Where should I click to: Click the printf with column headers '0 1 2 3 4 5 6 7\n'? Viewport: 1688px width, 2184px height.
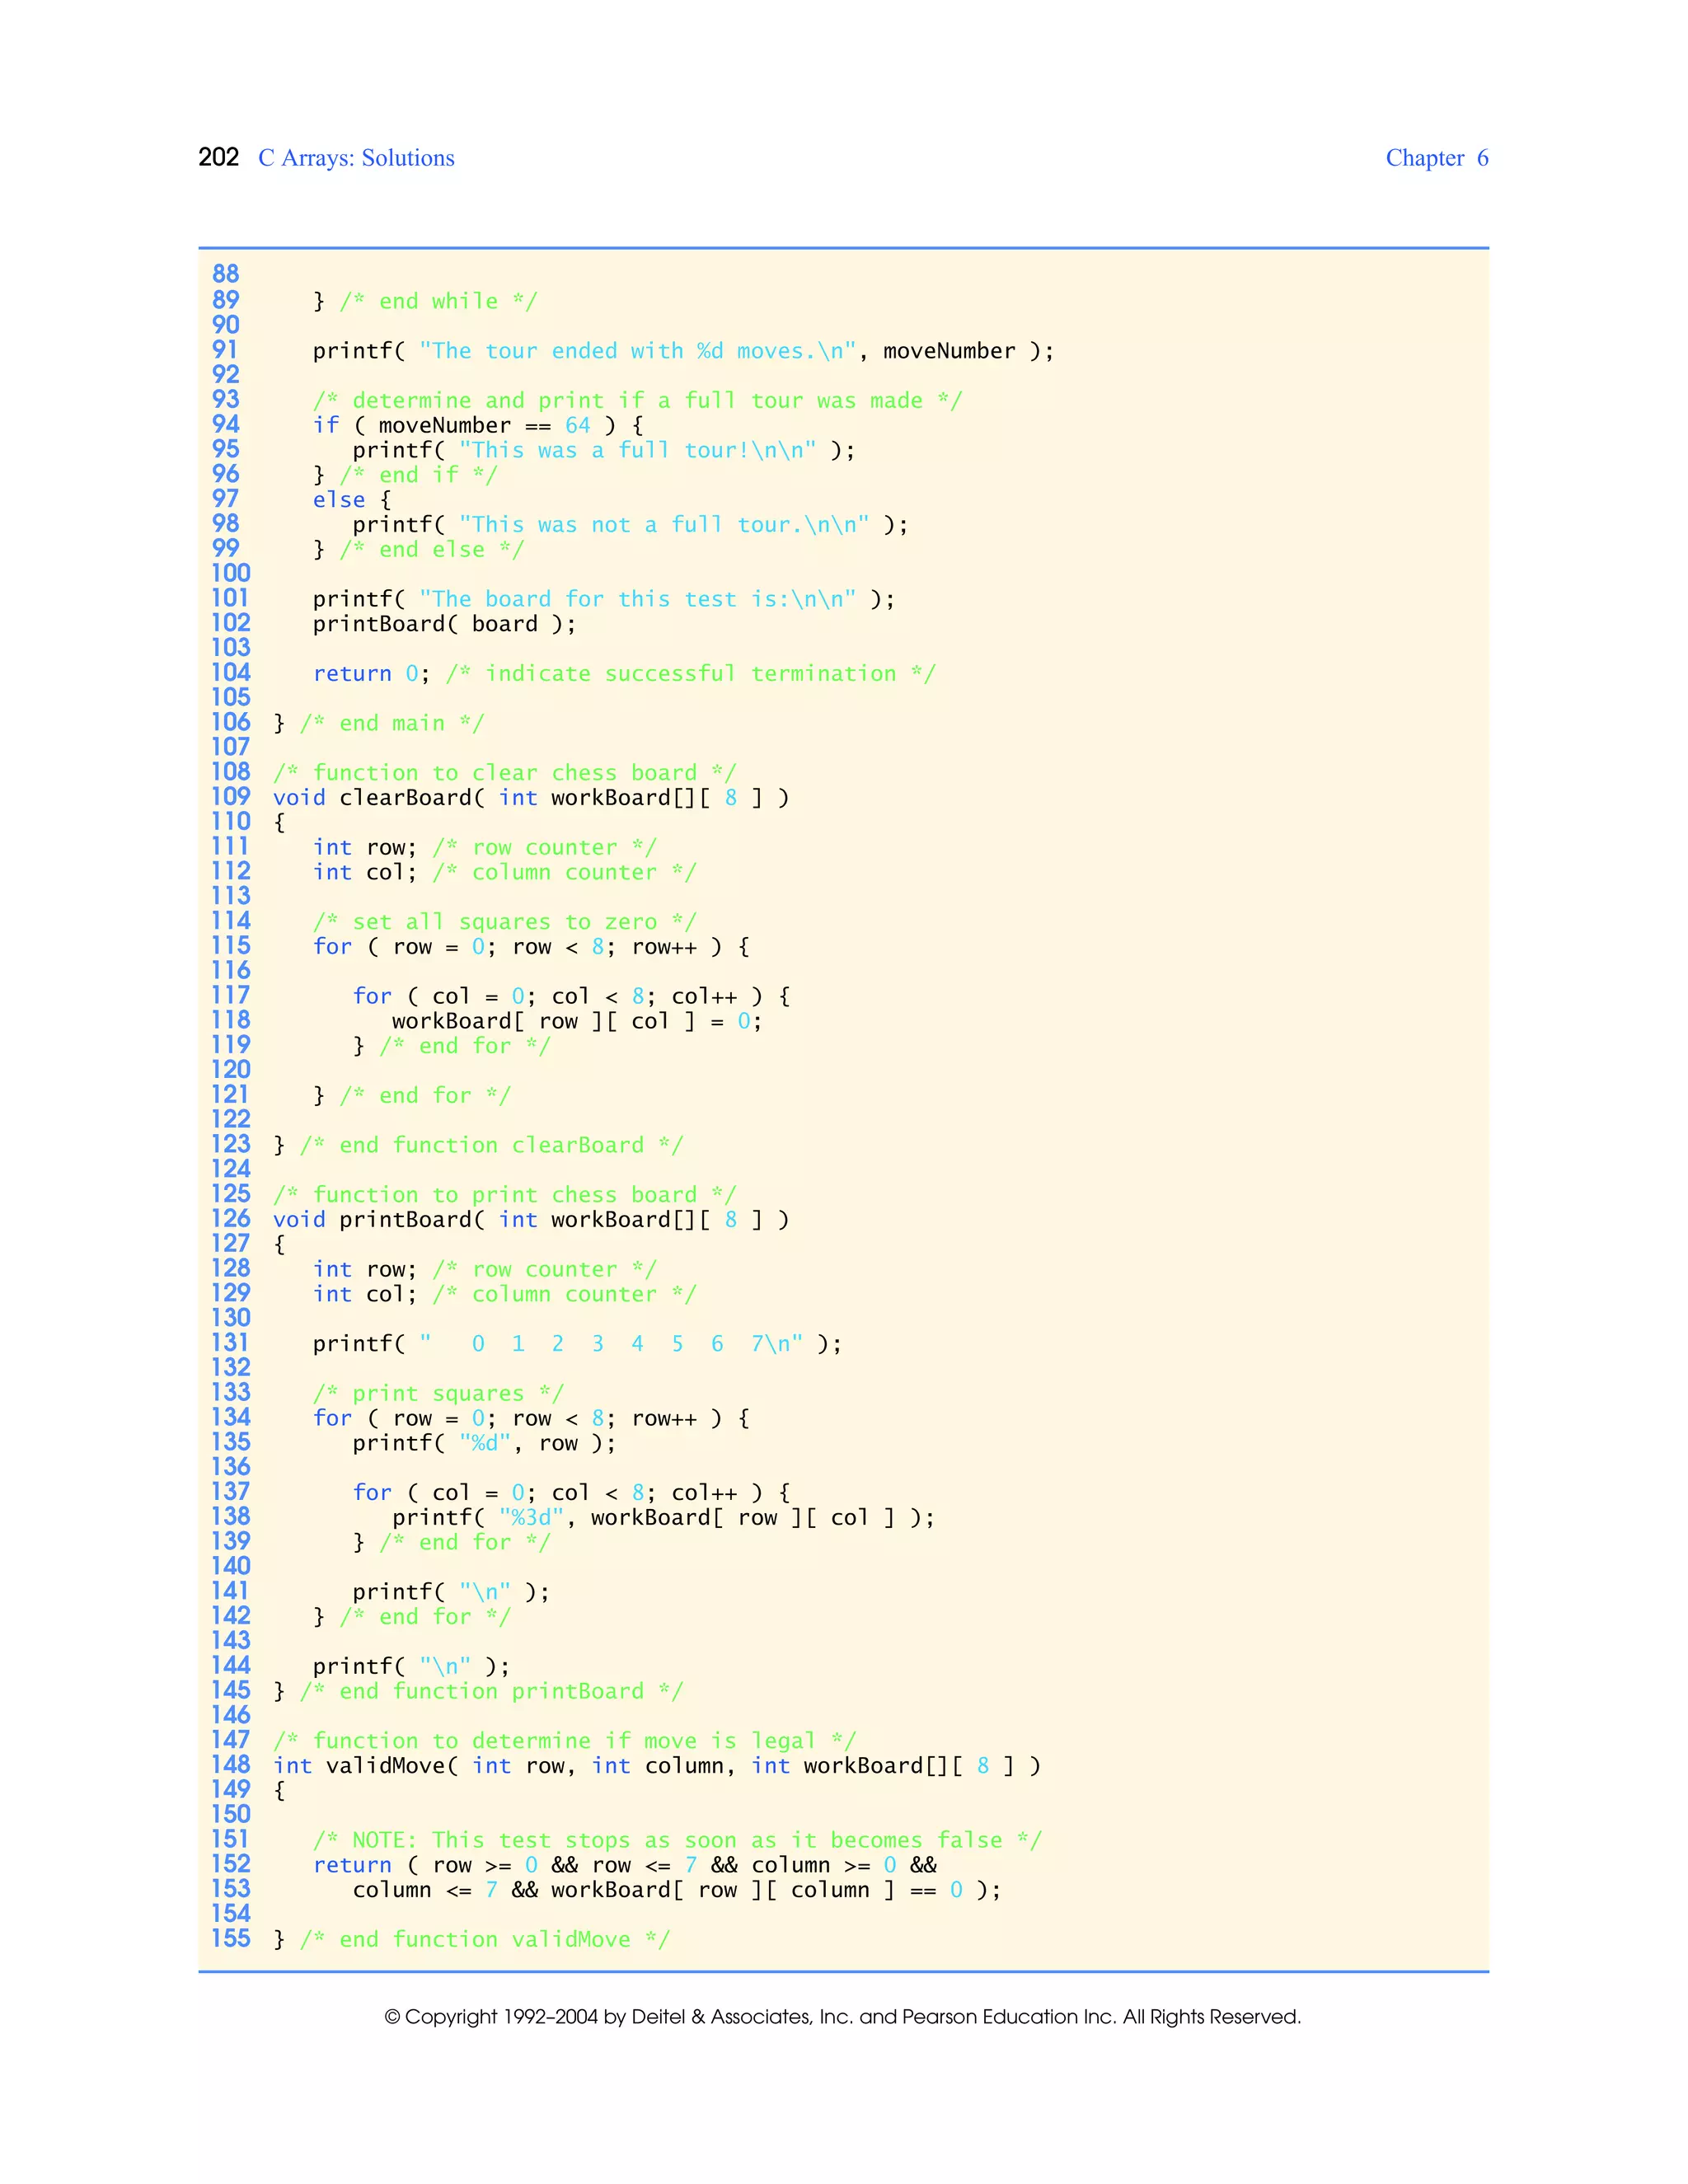coord(577,1344)
